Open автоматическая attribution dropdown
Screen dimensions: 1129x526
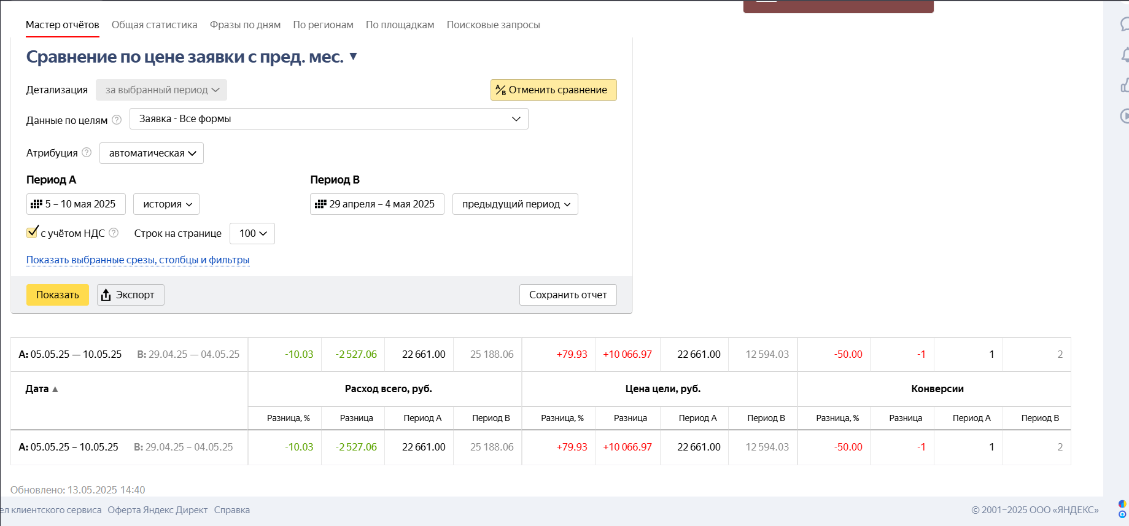[x=152, y=153]
